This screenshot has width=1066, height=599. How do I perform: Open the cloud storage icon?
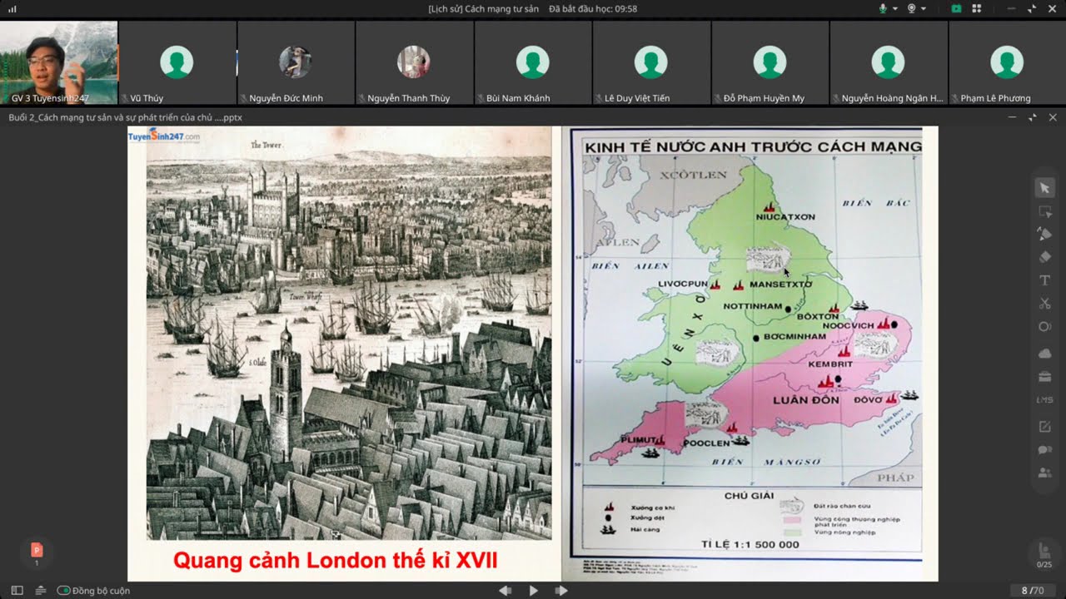(x=1044, y=354)
